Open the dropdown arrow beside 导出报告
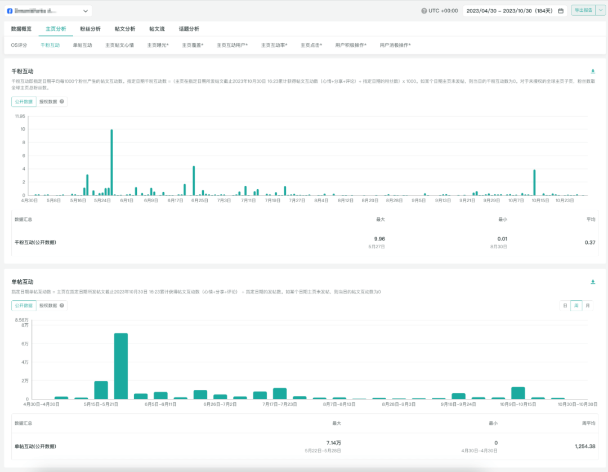The width and height of the screenshot is (608, 472). [x=601, y=11]
